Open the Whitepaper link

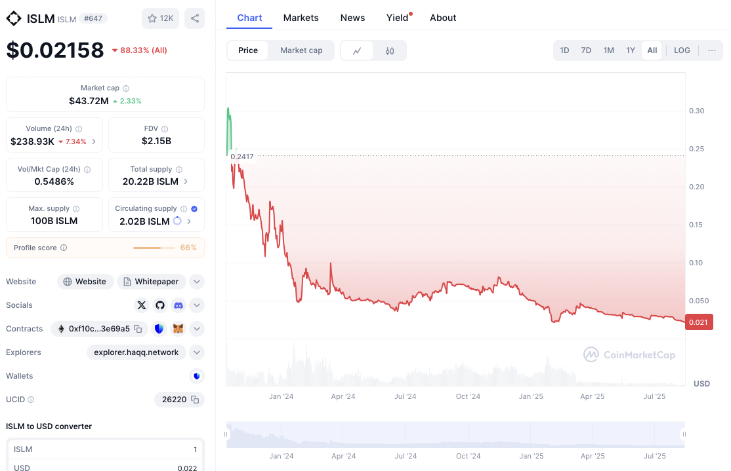click(151, 282)
